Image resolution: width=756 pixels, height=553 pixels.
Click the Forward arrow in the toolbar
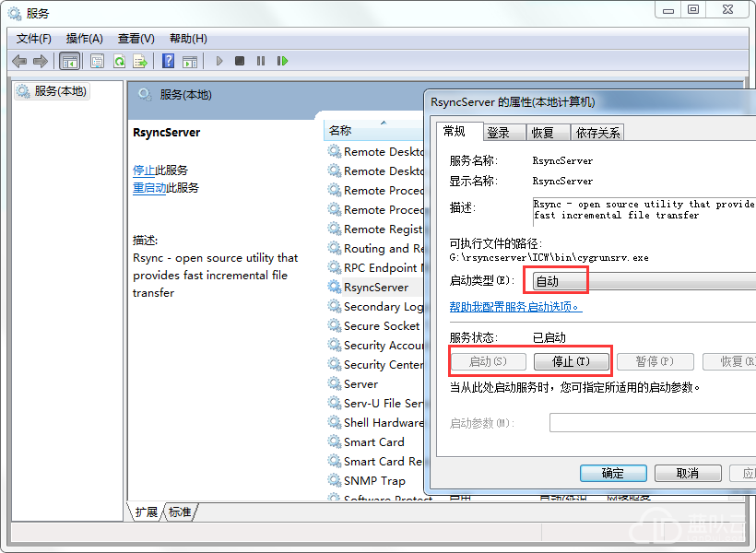tap(40, 61)
